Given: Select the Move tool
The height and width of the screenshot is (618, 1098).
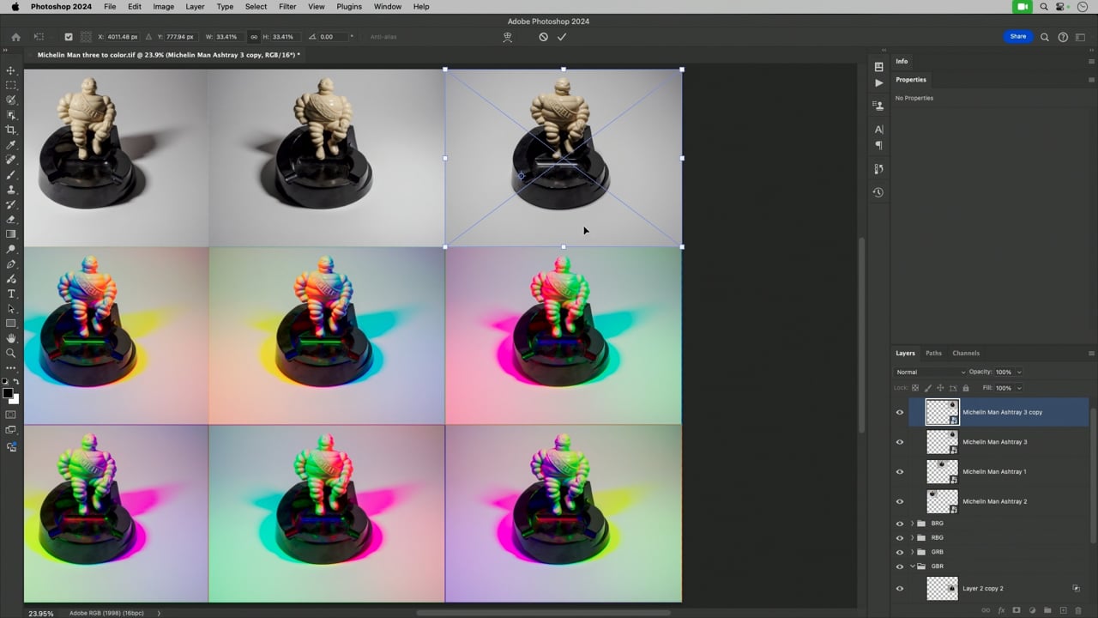Looking at the screenshot, I should [11, 70].
